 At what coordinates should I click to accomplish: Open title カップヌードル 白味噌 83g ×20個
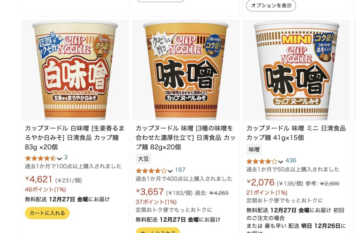click(x=75, y=138)
